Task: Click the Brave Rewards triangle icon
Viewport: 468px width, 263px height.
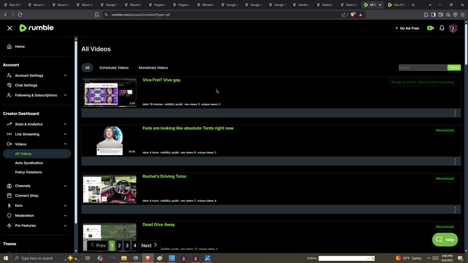Action: pyautogui.click(x=361, y=15)
